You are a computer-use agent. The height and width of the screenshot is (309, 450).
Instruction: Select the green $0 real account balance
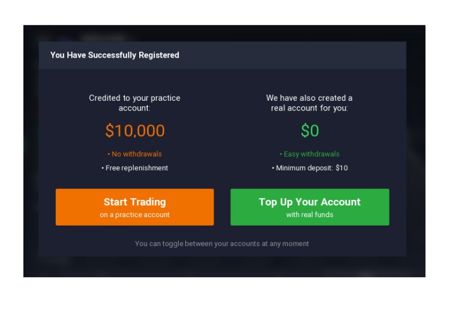pos(310,131)
